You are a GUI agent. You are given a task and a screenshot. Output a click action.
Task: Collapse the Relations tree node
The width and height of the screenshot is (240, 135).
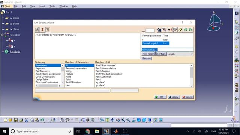(2, 35)
